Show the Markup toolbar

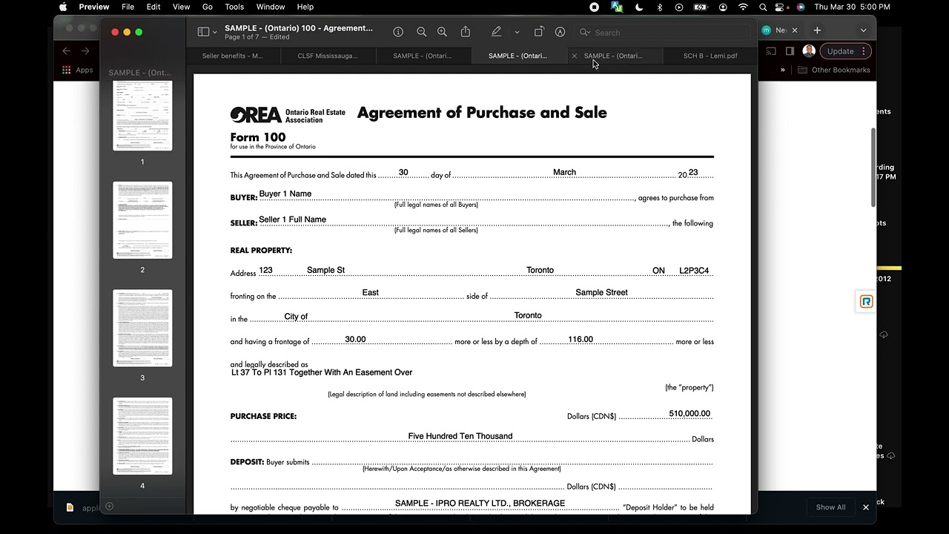561,32
